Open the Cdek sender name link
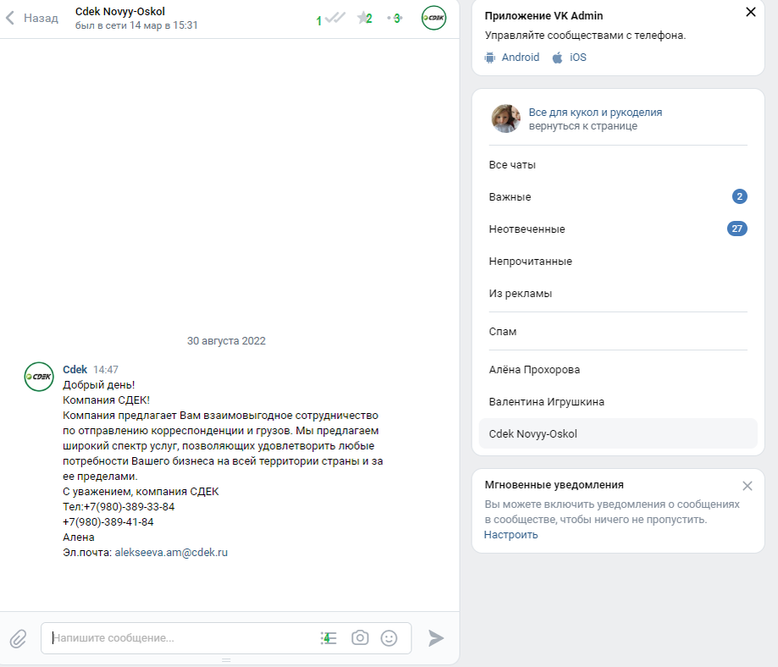Screen dimensions: 778x667 75,369
